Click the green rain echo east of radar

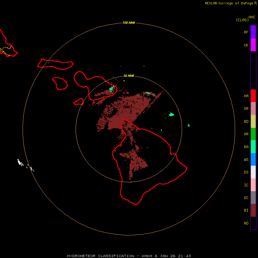tap(171, 114)
